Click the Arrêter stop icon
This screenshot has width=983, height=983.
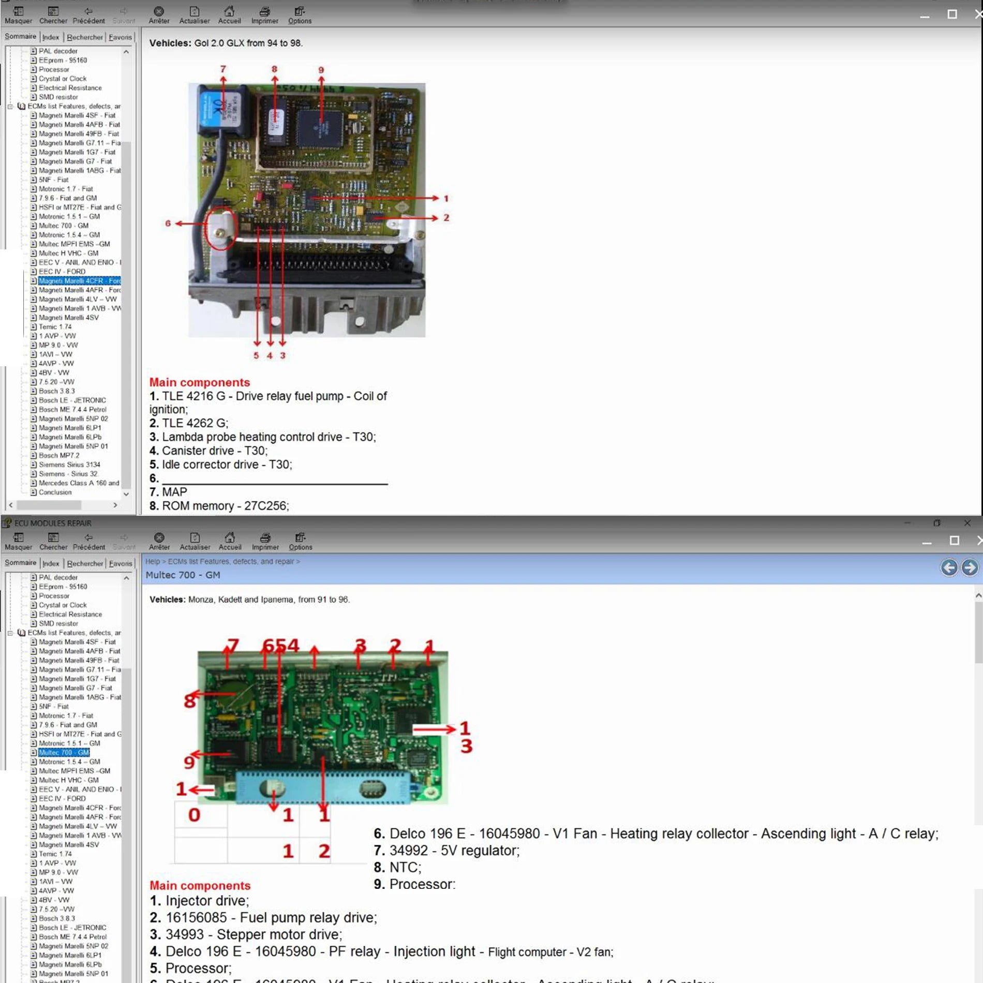pos(159,11)
